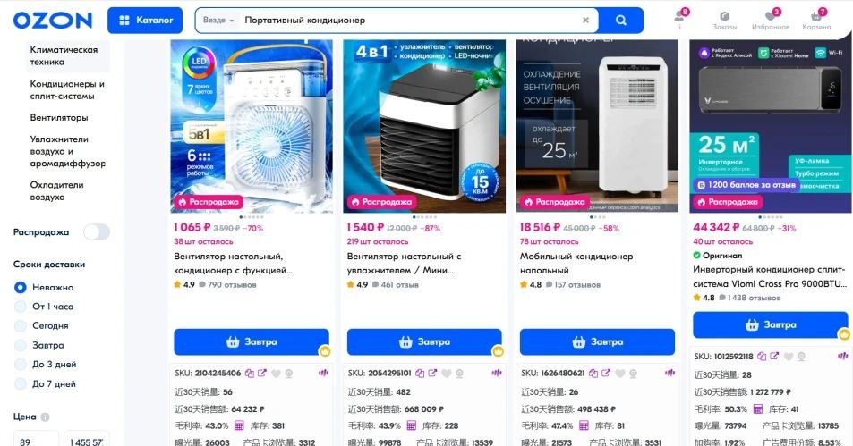Open the user profile icon
This screenshot has height=446, width=853.
click(x=679, y=19)
